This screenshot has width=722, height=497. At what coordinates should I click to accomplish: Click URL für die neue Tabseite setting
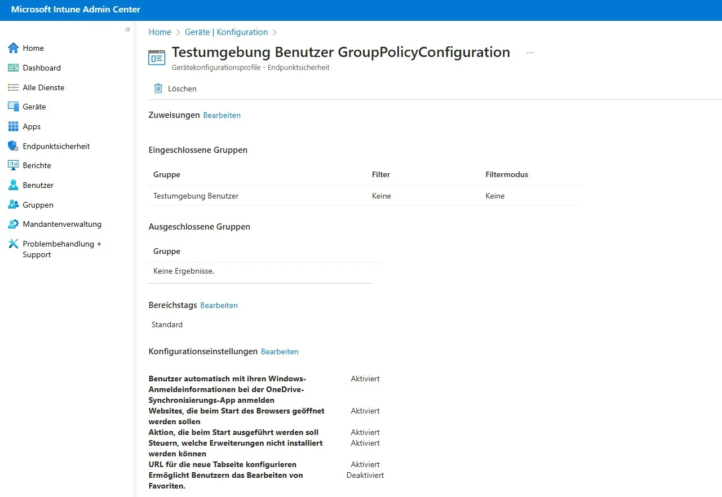223,464
